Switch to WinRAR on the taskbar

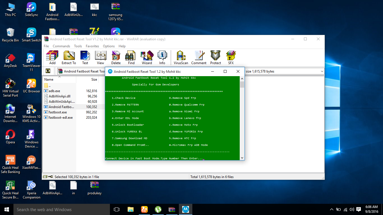tap(172, 209)
